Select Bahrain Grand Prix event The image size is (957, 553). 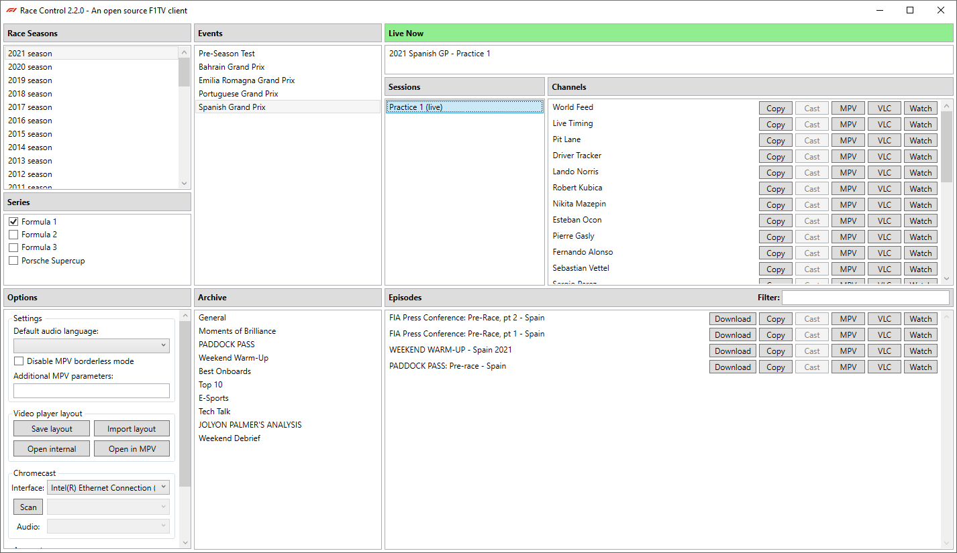(x=287, y=67)
